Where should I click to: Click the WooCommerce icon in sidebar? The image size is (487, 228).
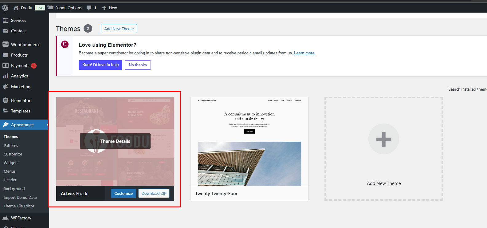click(5, 45)
